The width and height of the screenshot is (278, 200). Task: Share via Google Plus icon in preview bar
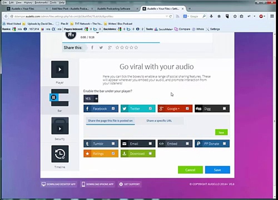click(x=110, y=47)
